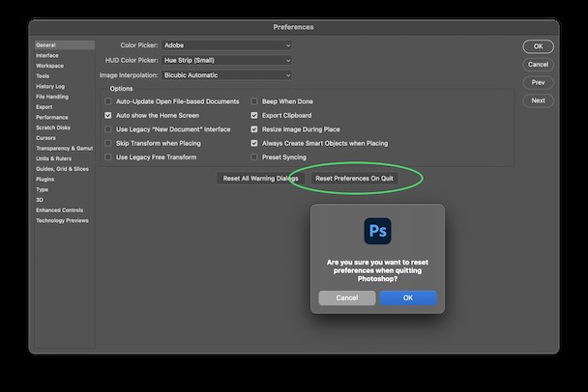Select Plugins preferences
This screenshot has width=588, height=392.
(x=45, y=180)
